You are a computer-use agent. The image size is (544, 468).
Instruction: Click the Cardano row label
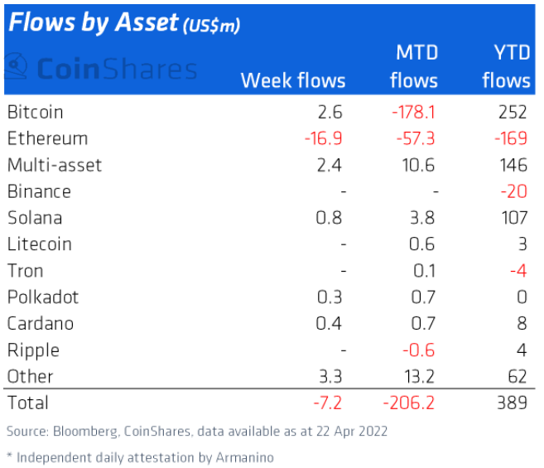(x=40, y=324)
